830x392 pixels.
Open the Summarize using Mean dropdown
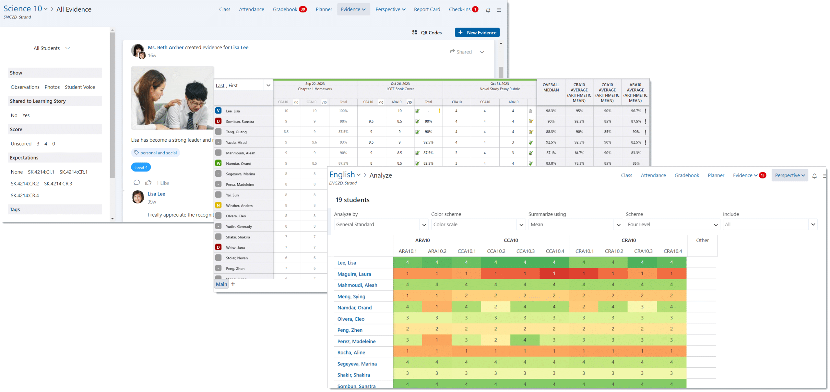(x=575, y=224)
